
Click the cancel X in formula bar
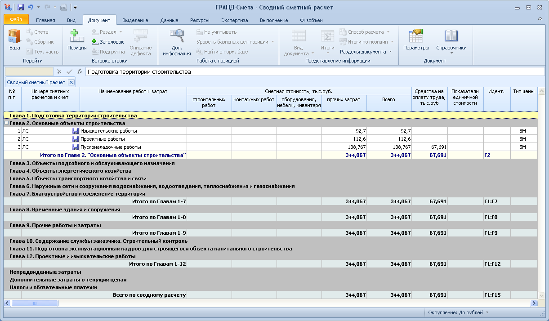click(59, 71)
